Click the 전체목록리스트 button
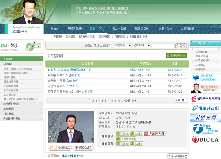This screenshot has width=221, height=159. pyautogui.click(x=176, y=56)
